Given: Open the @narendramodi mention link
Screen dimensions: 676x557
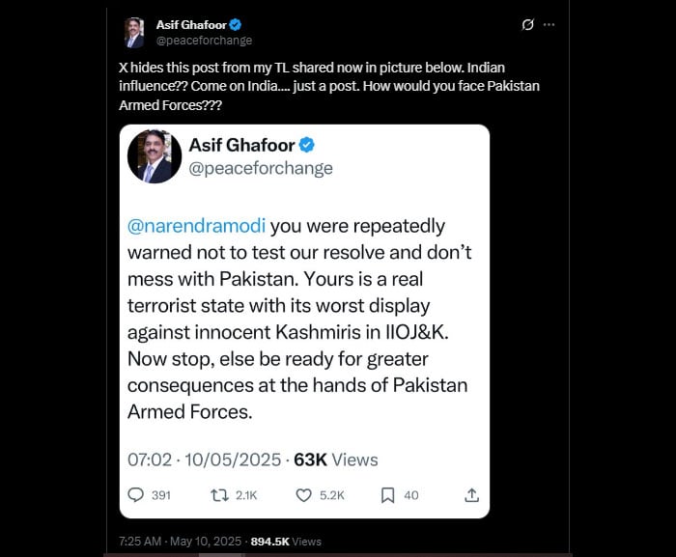Looking at the screenshot, I should (x=197, y=226).
